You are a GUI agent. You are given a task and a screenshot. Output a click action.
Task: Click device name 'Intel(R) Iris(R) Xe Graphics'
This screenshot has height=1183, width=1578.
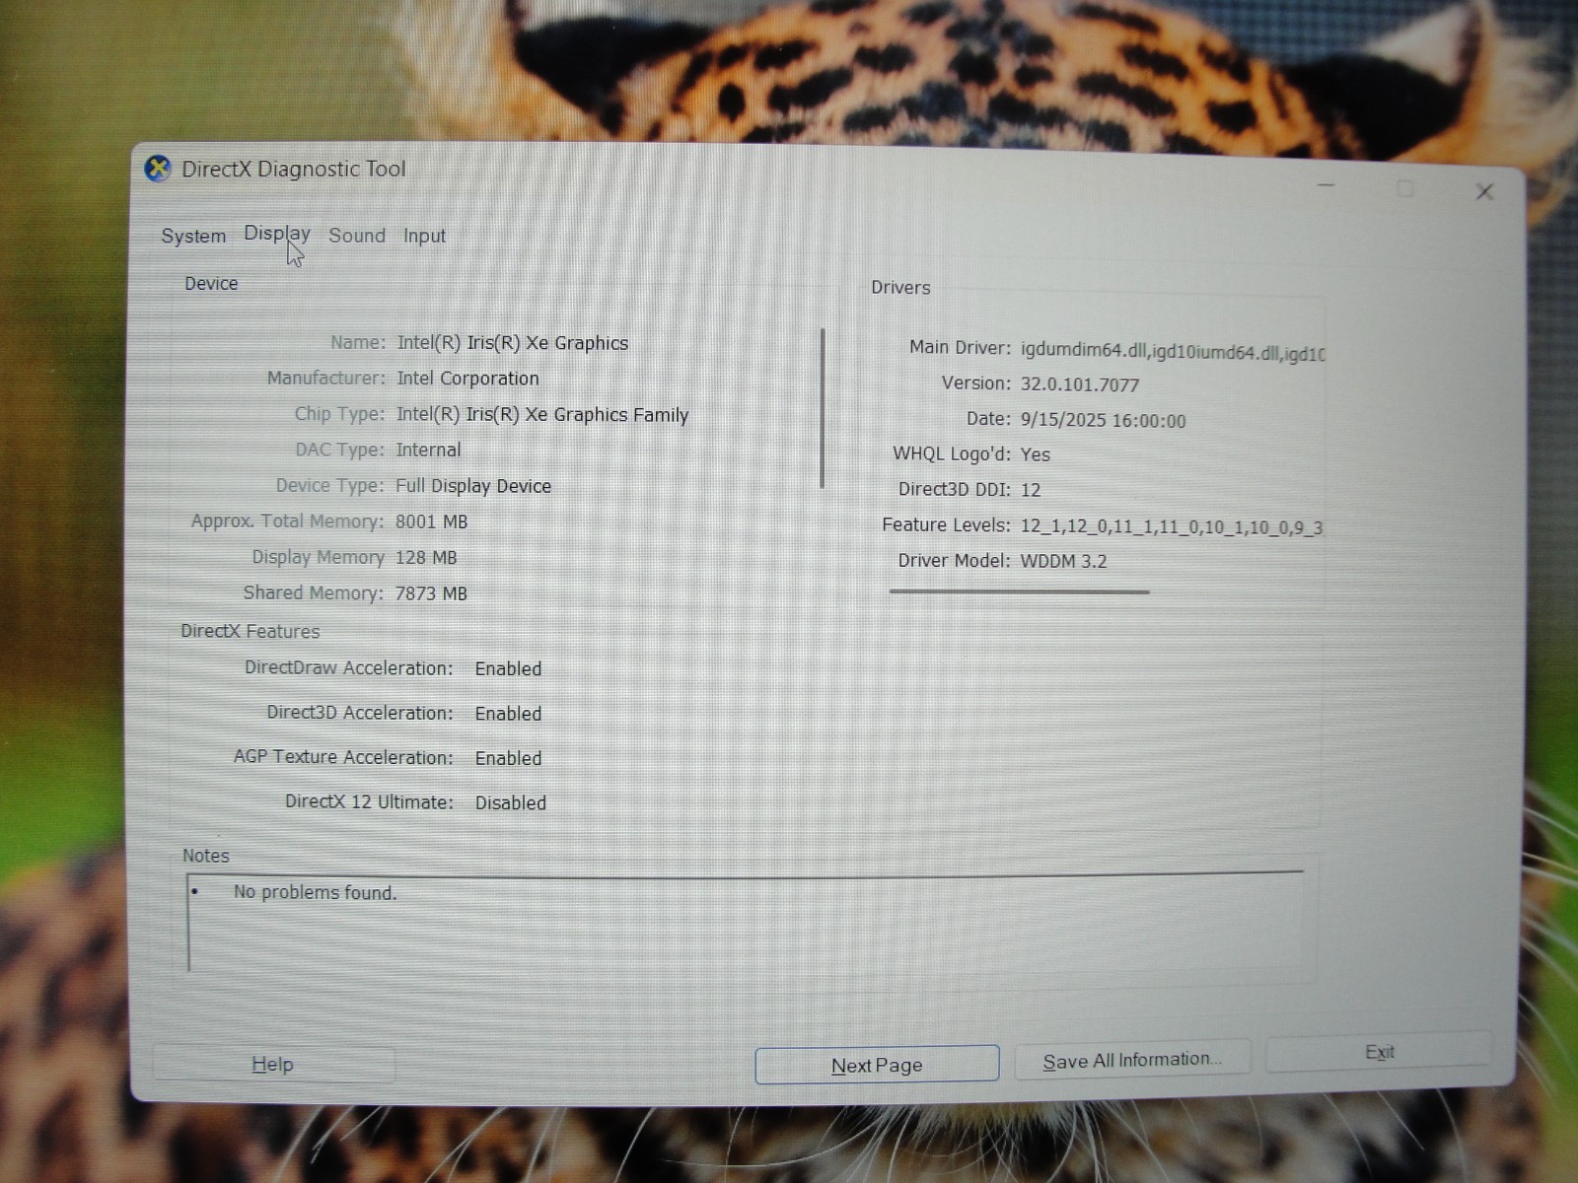coord(513,343)
